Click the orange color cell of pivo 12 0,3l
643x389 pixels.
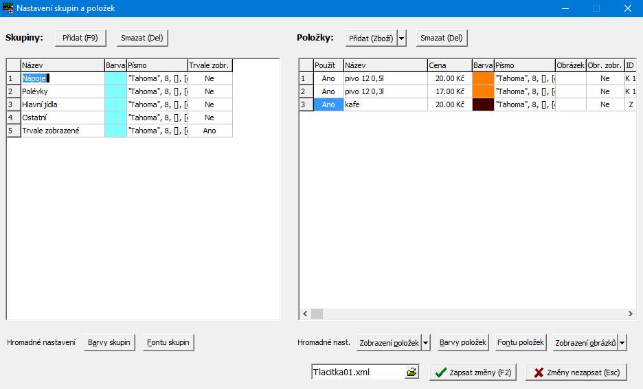point(483,91)
